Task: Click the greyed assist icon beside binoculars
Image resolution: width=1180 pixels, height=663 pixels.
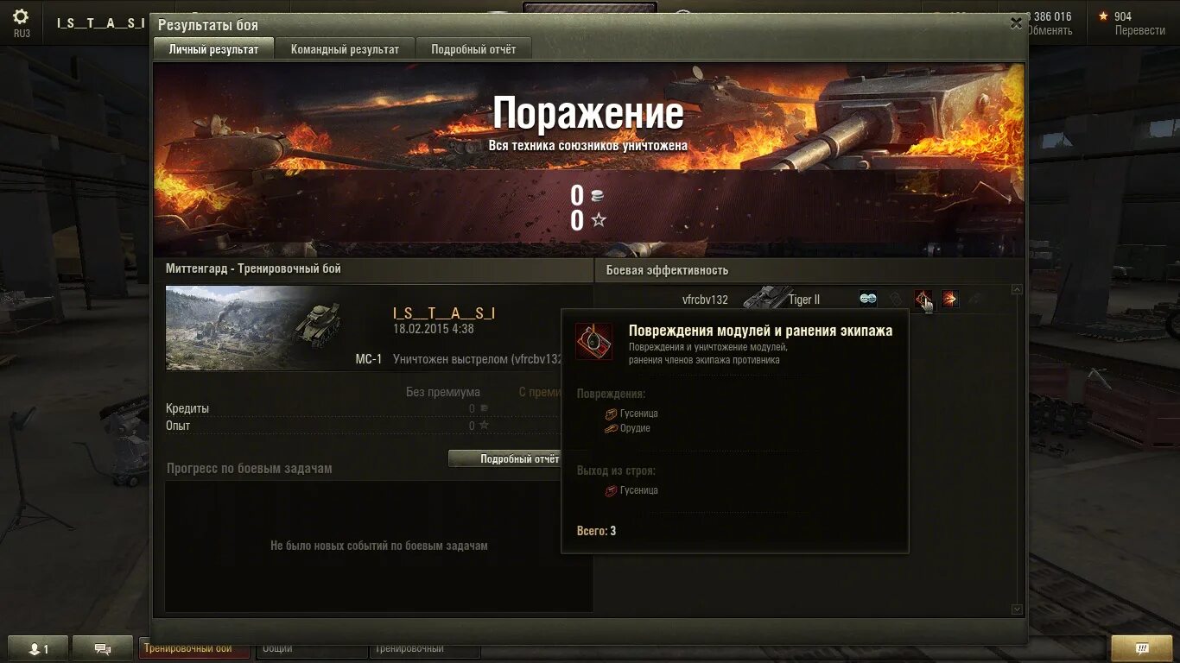Action: coord(896,299)
